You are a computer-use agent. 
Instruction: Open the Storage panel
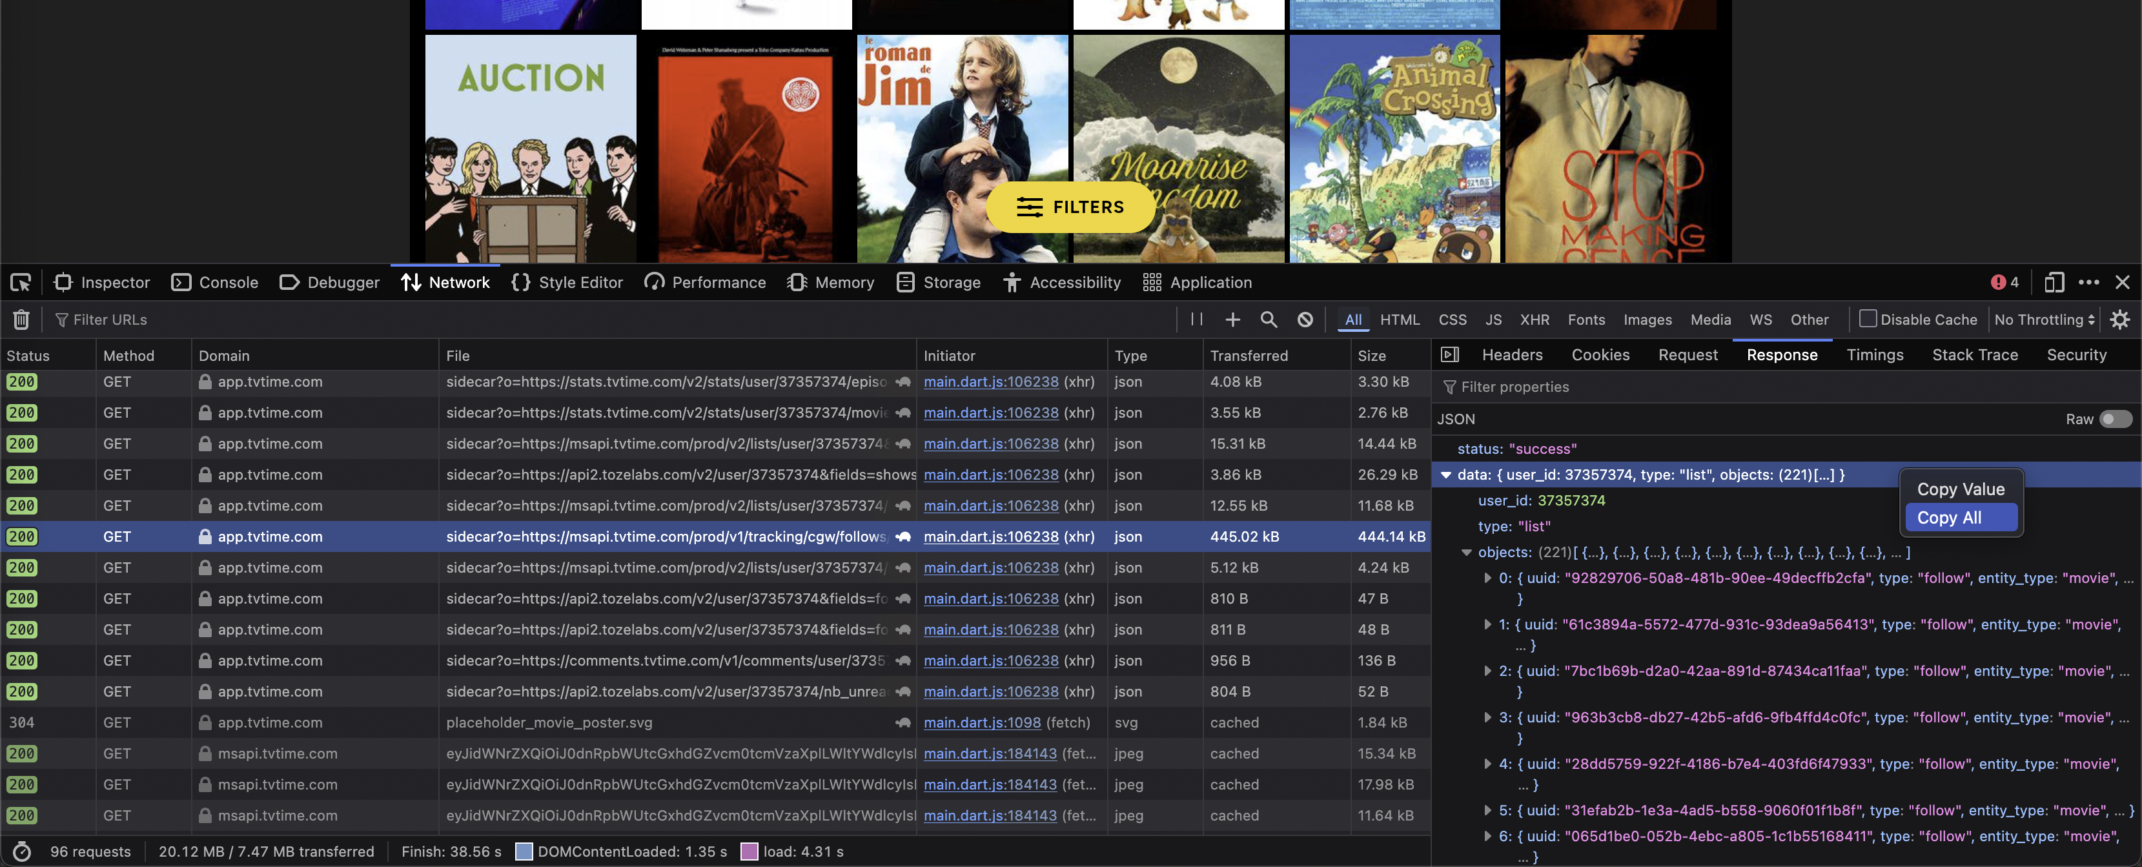coord(939,283)
